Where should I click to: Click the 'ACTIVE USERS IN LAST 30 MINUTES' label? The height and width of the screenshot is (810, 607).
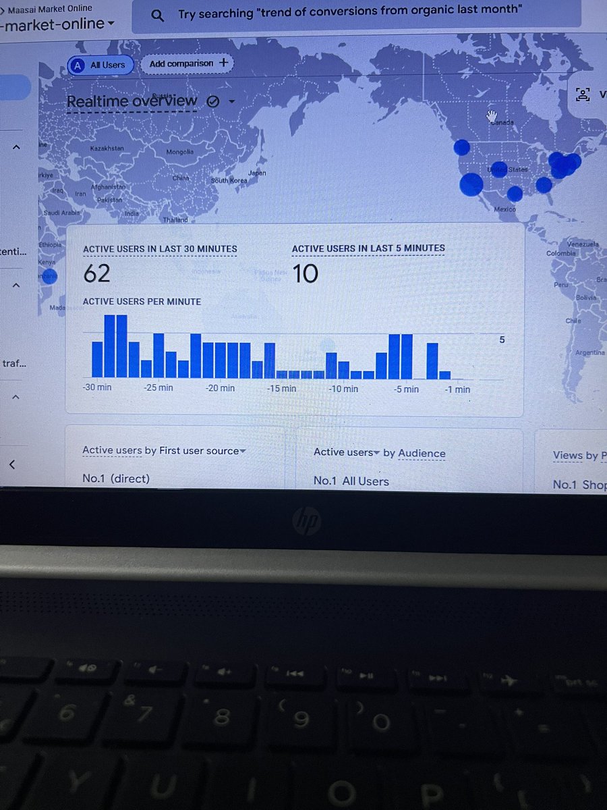160,249
